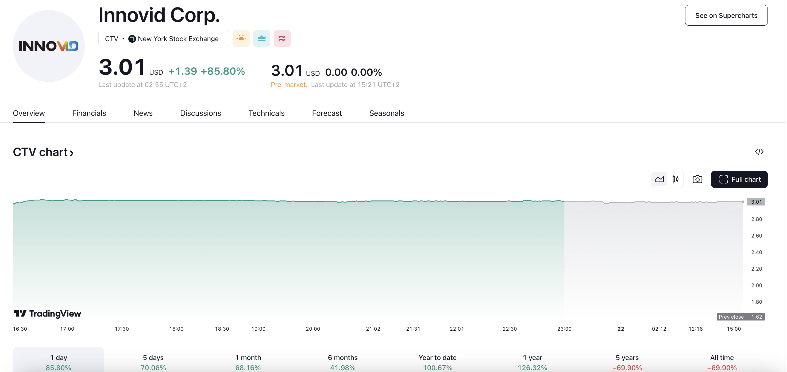Select the 1 month time range

click(248, 362)
